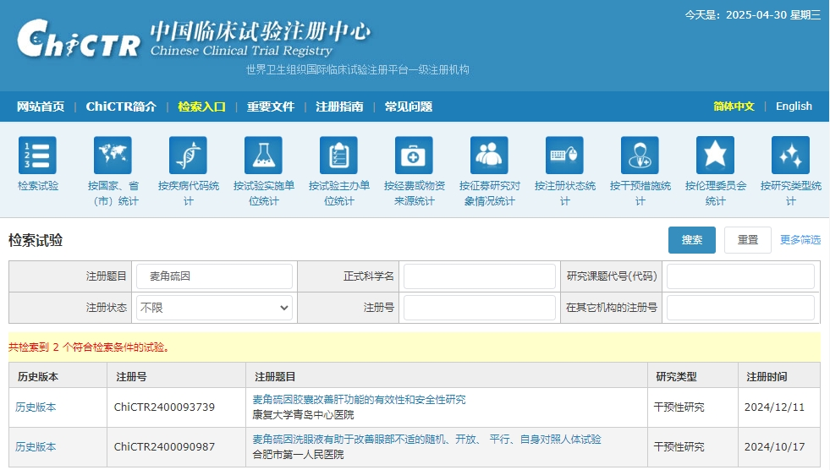
Task: Switch language to English
Action: coord(794,107)
